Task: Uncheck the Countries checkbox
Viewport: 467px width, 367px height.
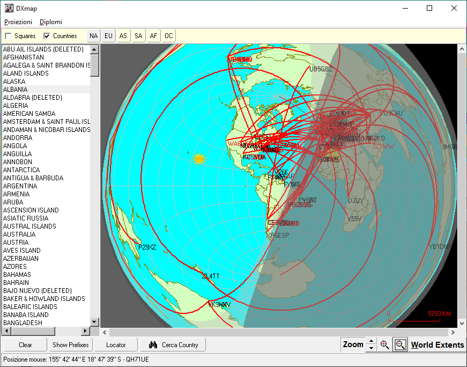Action: pos(47,36)
